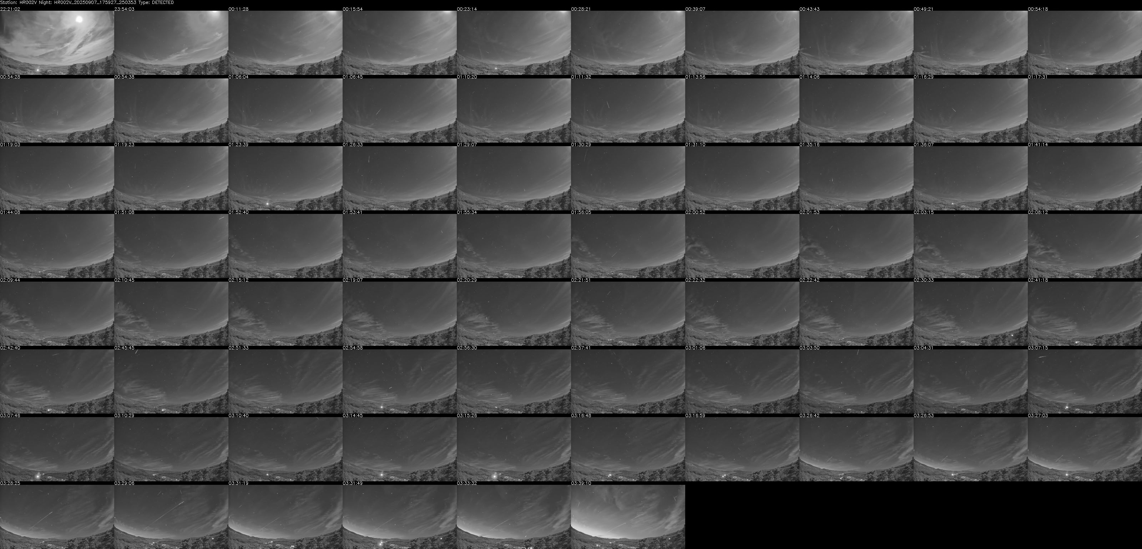Open the 00:28:21 detection frame
Image resolution: width=1142 pixels, height=549 pixels.
pos(628,42)
